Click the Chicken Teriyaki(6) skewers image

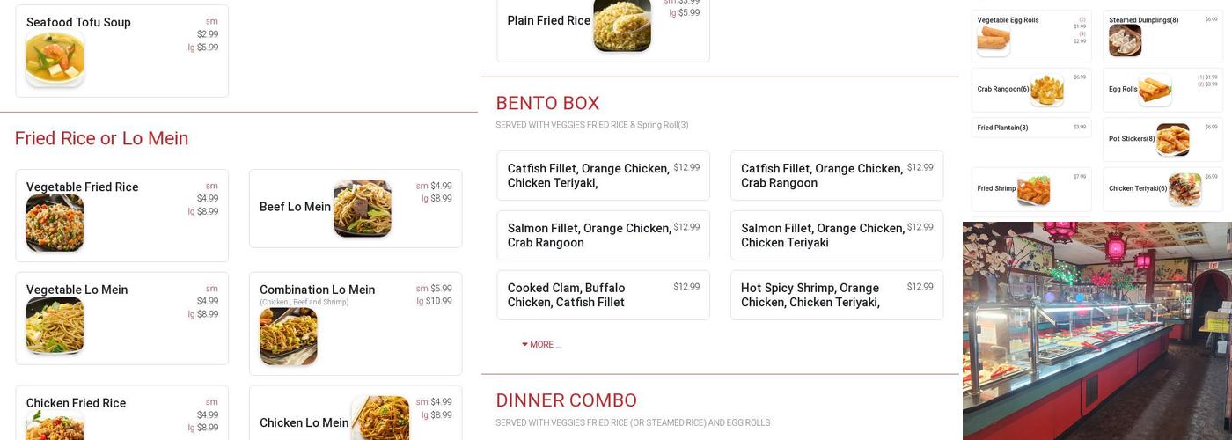[x=1184, y=189]
